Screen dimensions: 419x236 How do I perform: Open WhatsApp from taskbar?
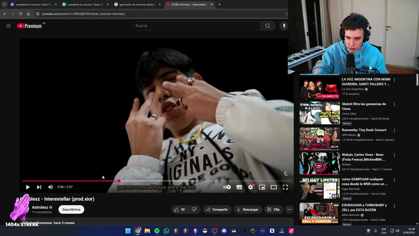pos(166,231)
